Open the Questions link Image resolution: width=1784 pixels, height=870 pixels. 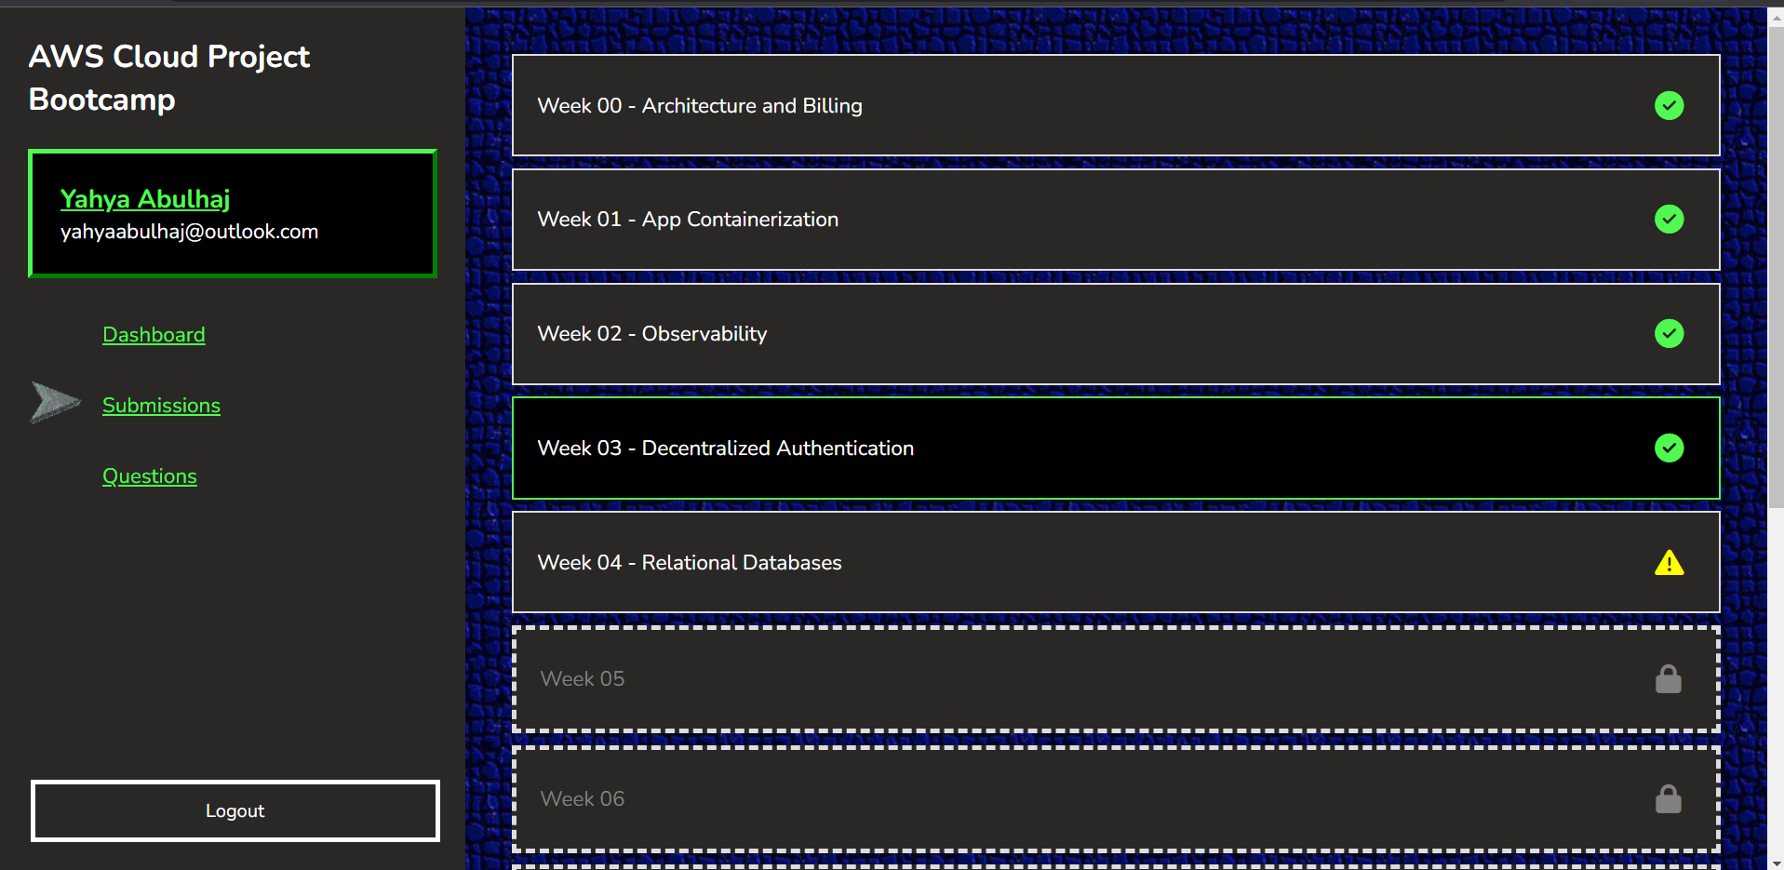pyautogui.click(x=150, y=476)
